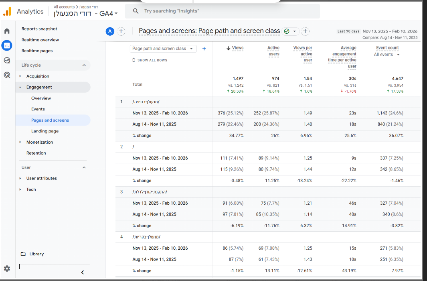This screenshot has width=427, height=281.
Task: Open the Advertising icon in left rail
Action: [7, 75]
